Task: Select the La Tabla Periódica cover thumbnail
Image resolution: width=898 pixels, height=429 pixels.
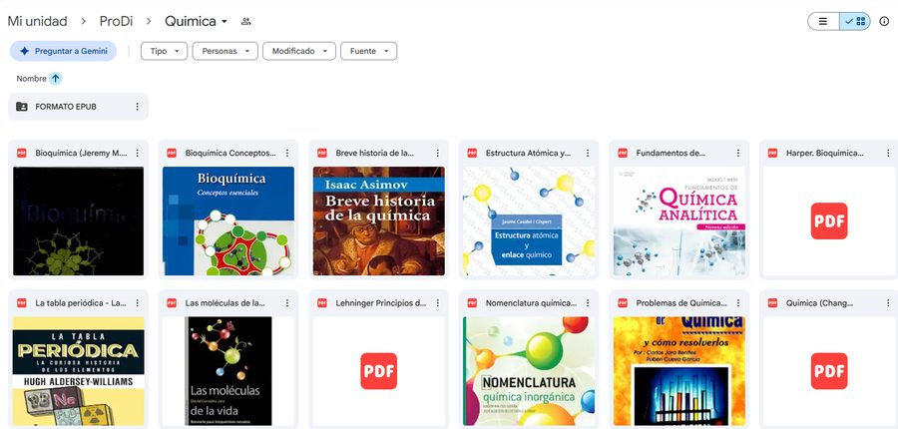Action: coord(79,371)
